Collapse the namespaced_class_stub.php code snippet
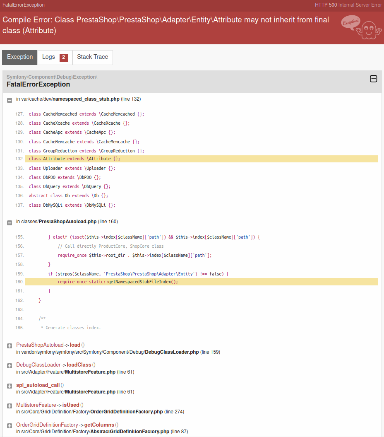384x437 pixels. click(9, 99)
